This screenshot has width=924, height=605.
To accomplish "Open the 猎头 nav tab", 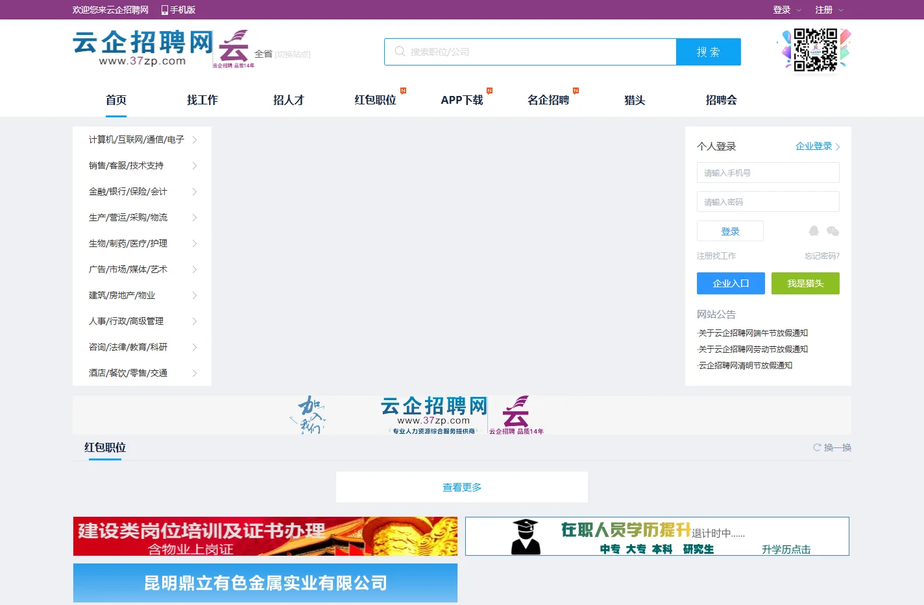I will click(635, 100).
